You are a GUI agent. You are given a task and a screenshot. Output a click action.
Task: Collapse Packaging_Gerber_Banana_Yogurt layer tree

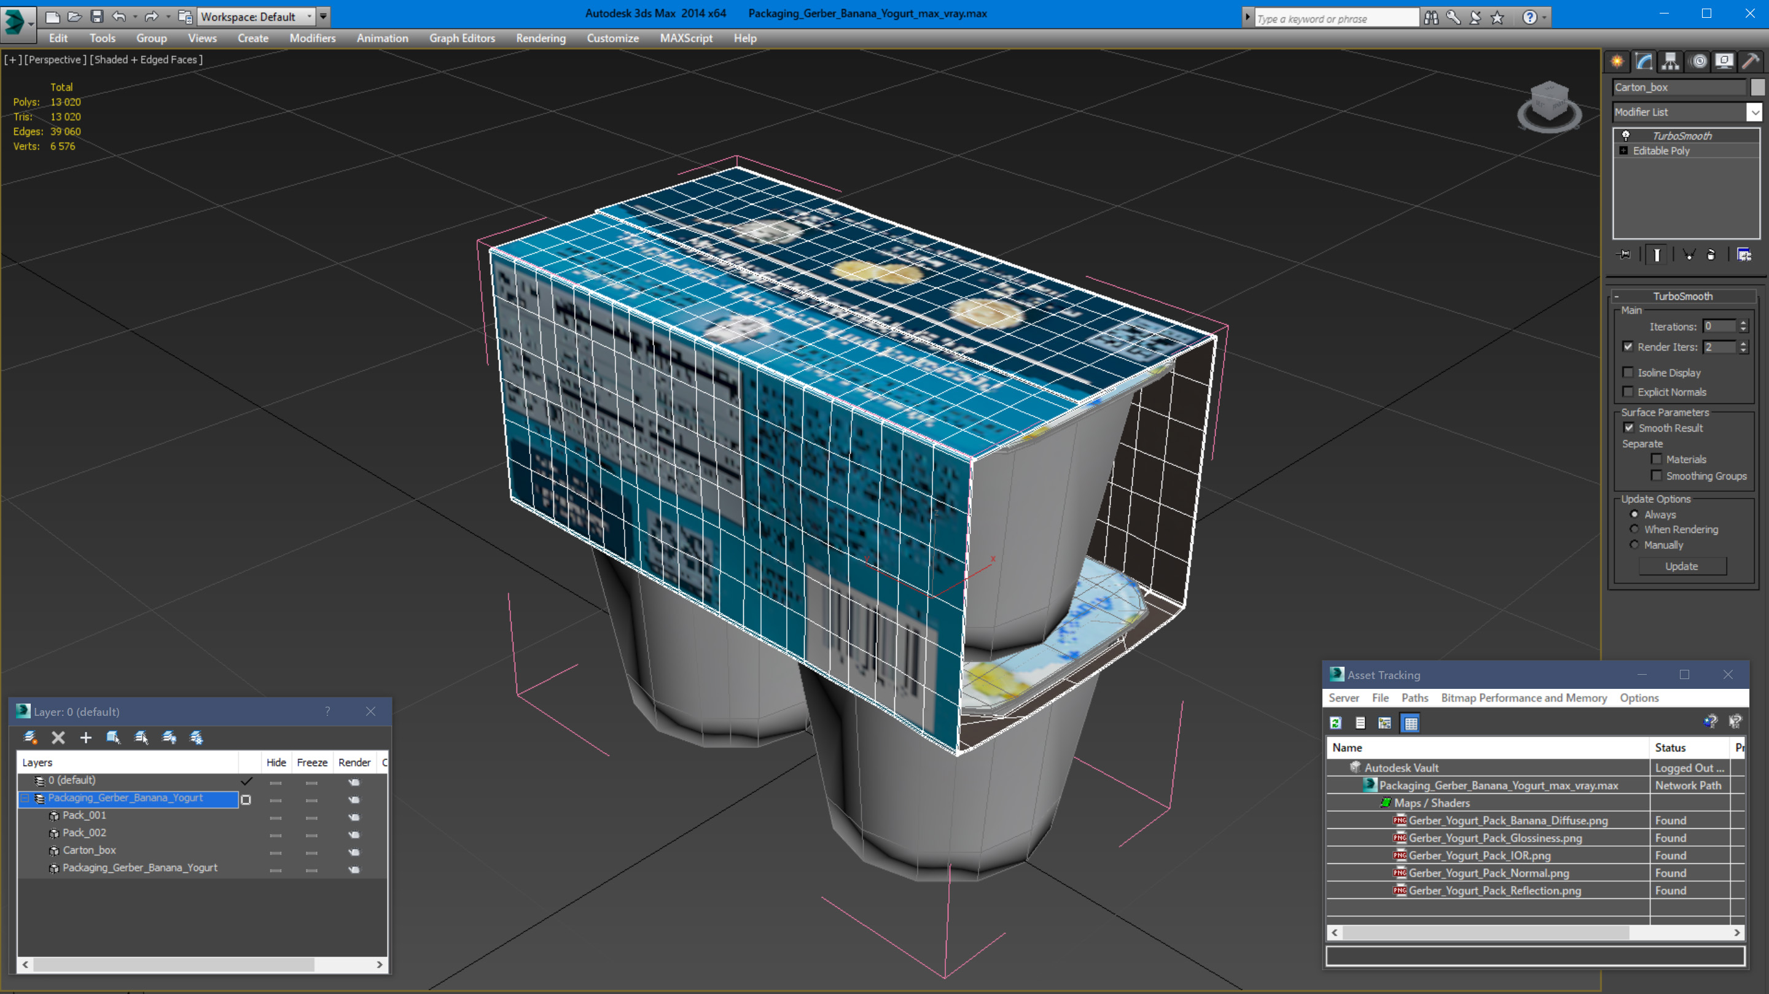[x=25, y=798]
